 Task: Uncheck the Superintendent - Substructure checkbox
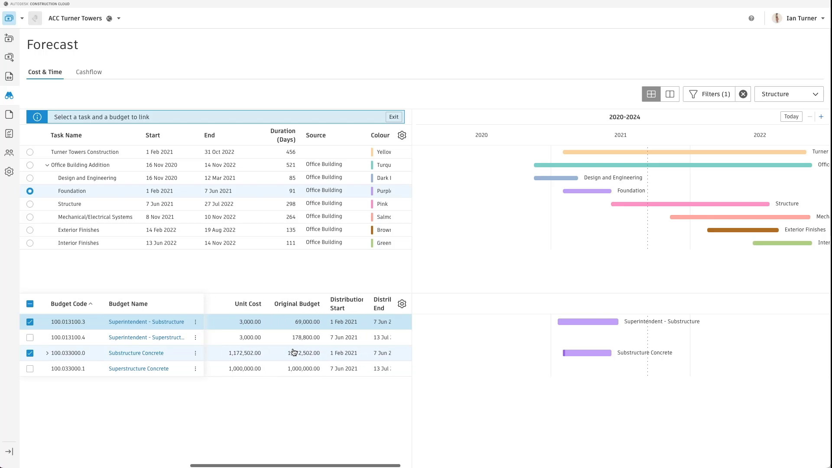(x=30, y=322)
